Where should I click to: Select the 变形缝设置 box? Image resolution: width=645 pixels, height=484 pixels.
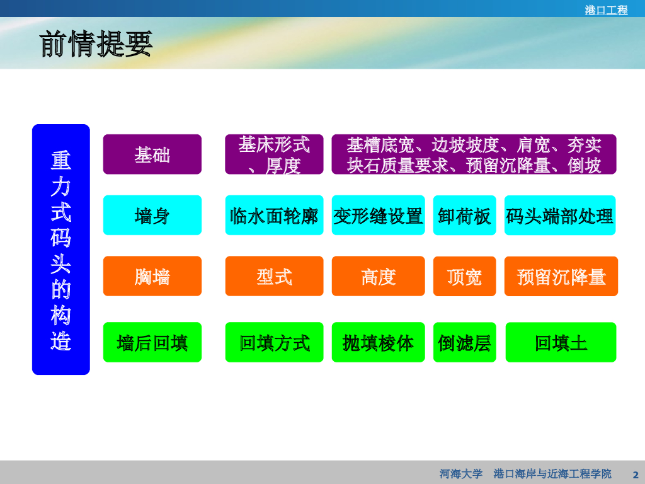click(x=378, y=216)
